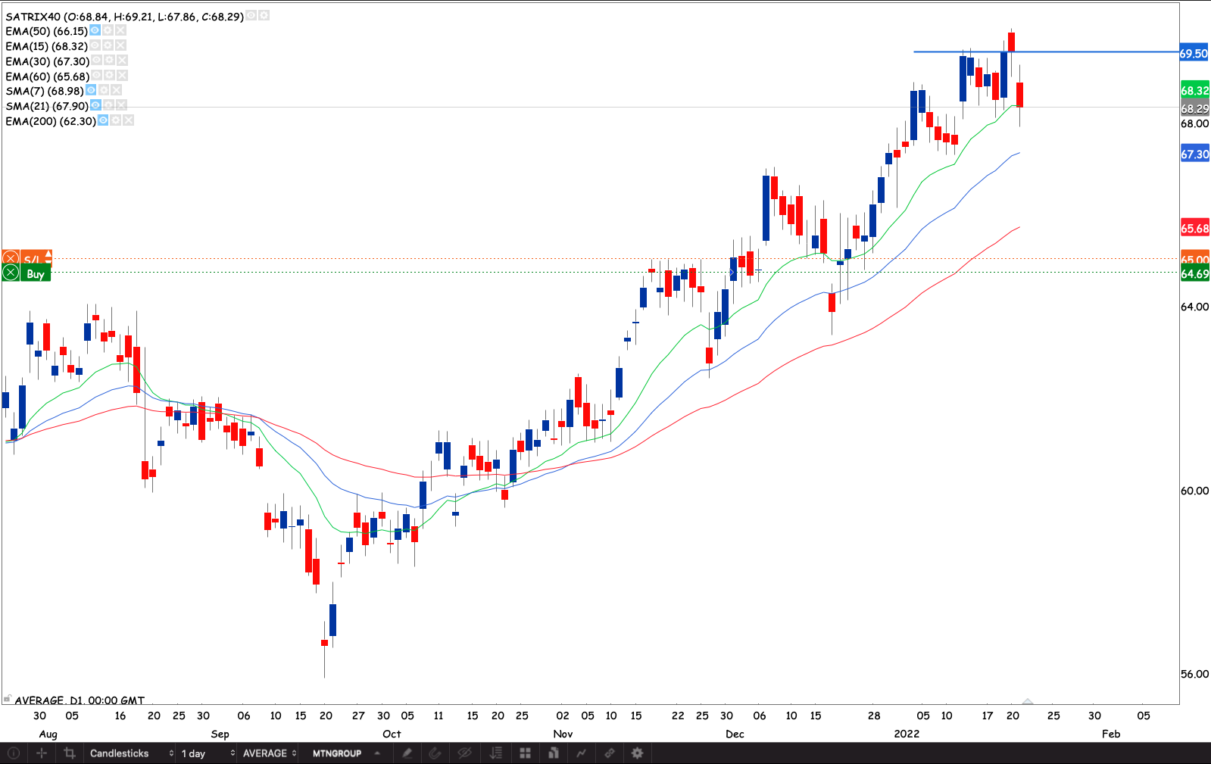1211x764 pixels.
Task: Click the crosshair tool in bottom toolbar
Action: (42, 753)
